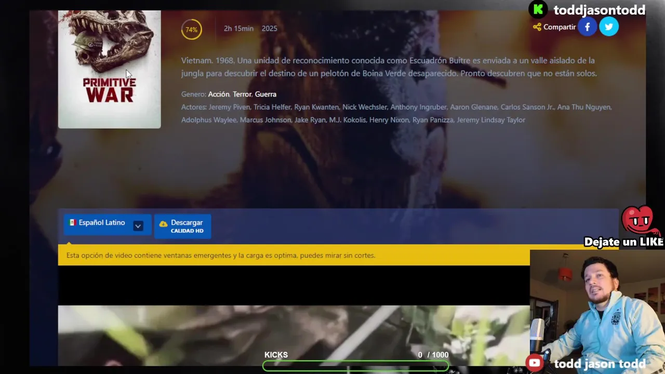Click actor name Ryan Panizza

pos(433,120)
